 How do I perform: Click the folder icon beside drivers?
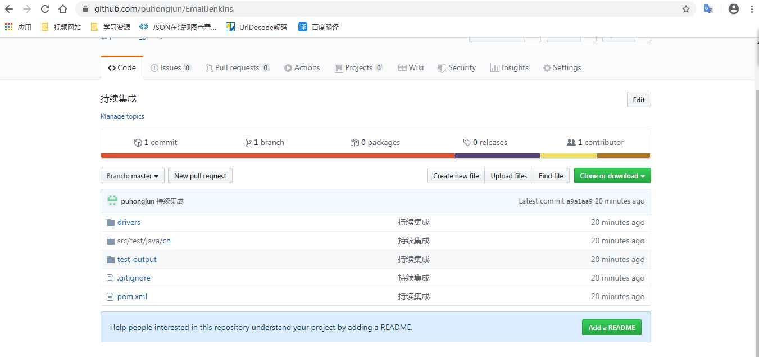tap(110, 222)
